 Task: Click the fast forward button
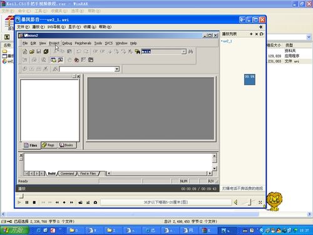tap(71, 202)
